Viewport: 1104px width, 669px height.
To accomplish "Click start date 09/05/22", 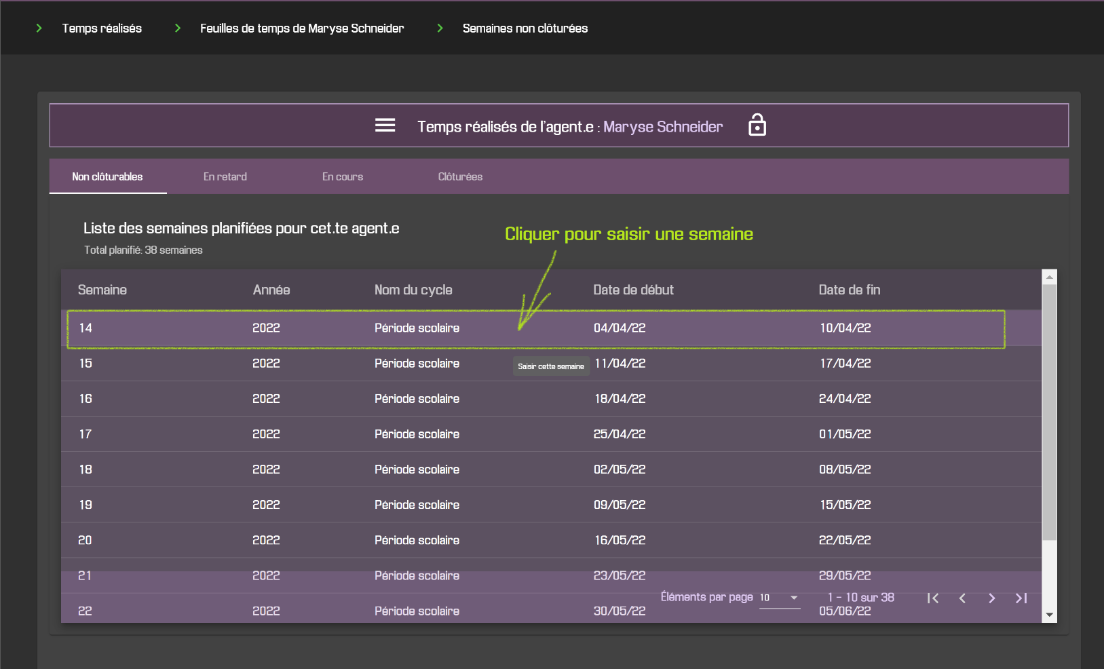I will (620, 504).
